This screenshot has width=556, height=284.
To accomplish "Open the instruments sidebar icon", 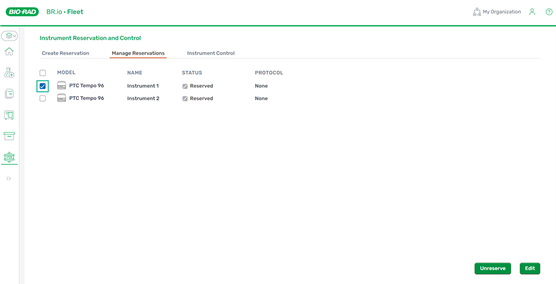I will [x=9, y=115].
